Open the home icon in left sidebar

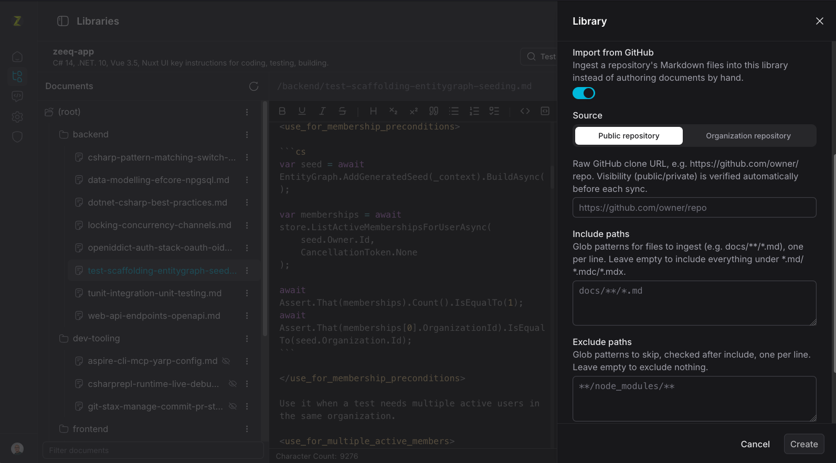pos(17,57)
